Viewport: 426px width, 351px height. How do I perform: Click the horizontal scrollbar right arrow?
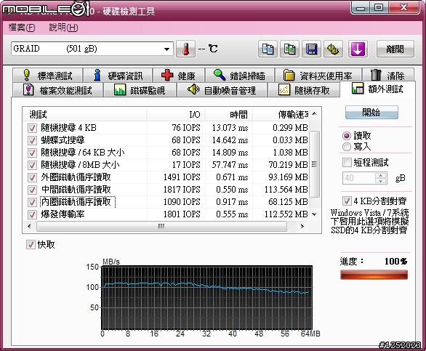302,226
